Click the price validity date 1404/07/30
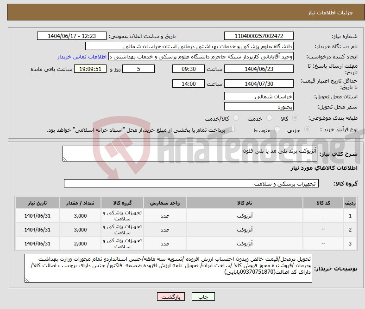This screenshot has width=365, height=309. pyautogui.click(x=258, y=84)
